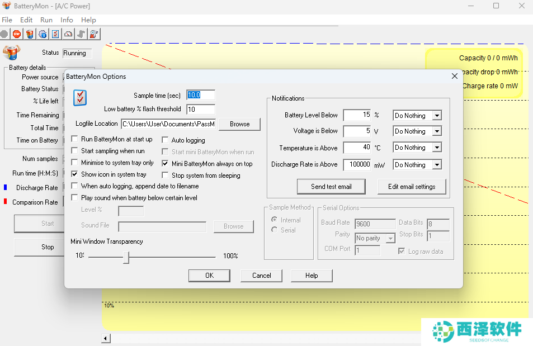Click the clock with red X toolbar icon
The width and height of the screenshot is (533, 346).
[94, 34]
